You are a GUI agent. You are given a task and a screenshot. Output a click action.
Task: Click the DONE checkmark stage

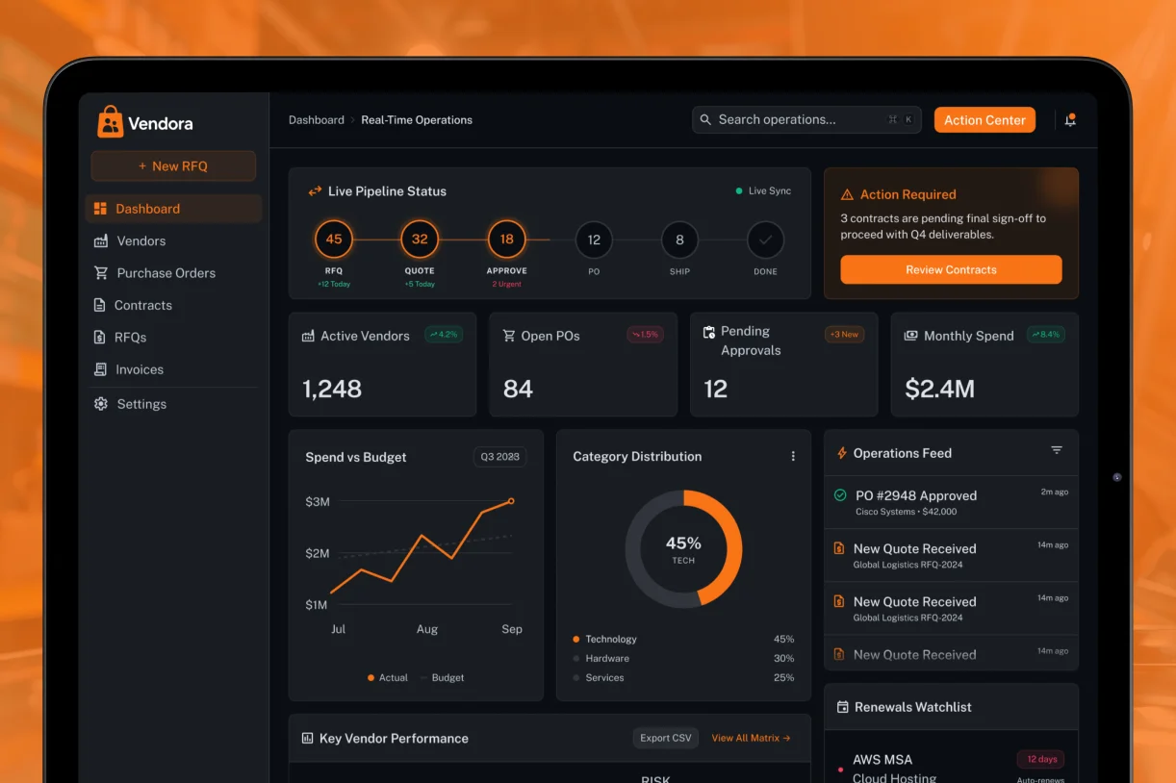point(766,240)
